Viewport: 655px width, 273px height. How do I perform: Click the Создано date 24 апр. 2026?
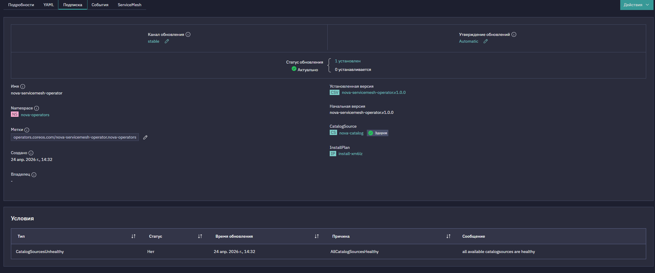tap(32, 159)
